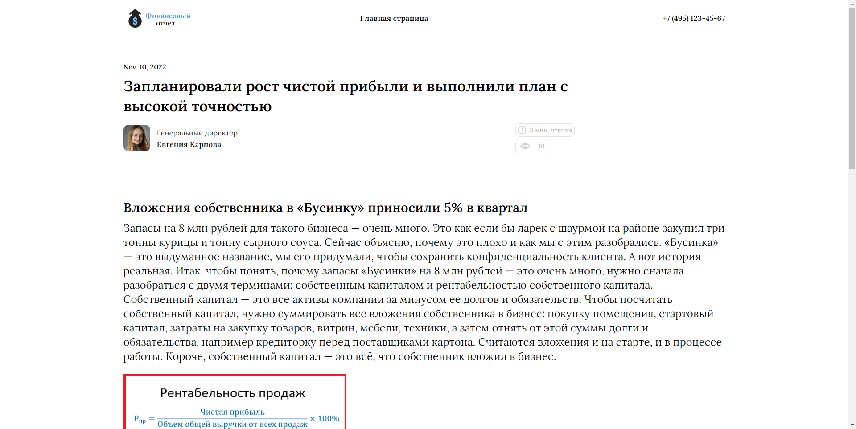856x429 pixels.
Task: Click the date Nov. 10, 2022
Action: pos(144,67)
